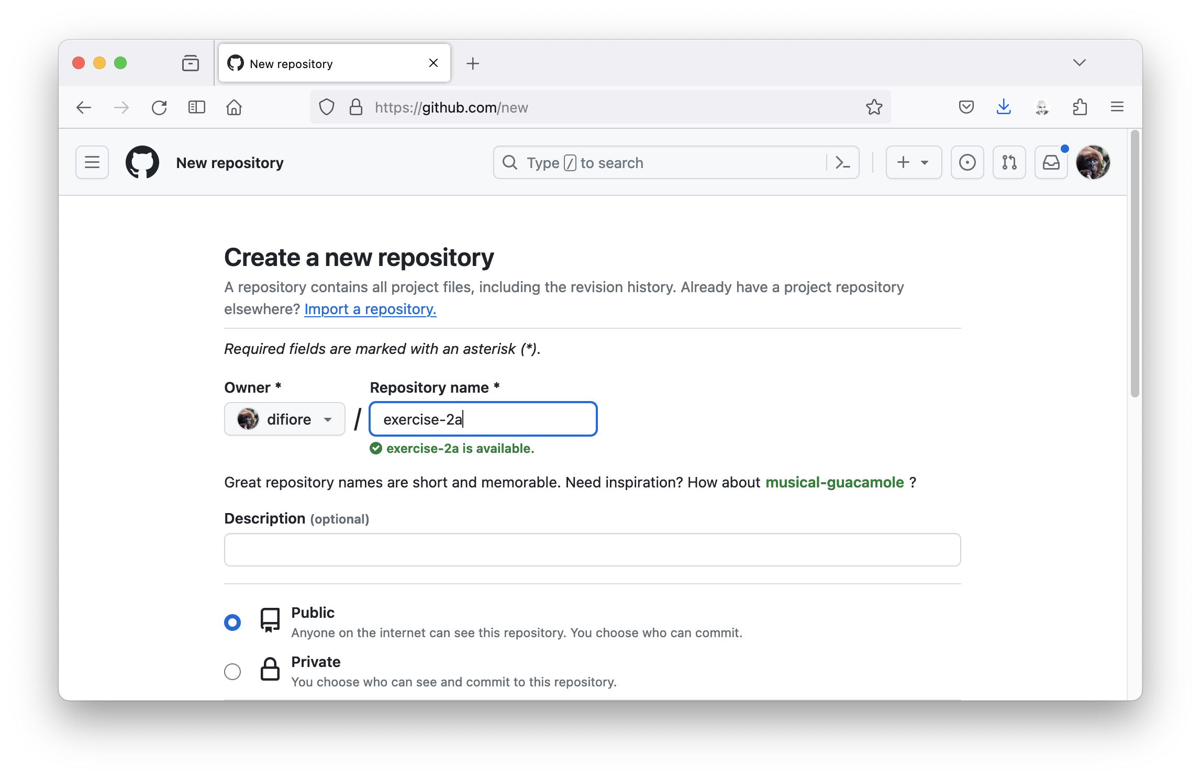
Task: Open the notifications inbox icon
Action: [x=1051, y=162]
